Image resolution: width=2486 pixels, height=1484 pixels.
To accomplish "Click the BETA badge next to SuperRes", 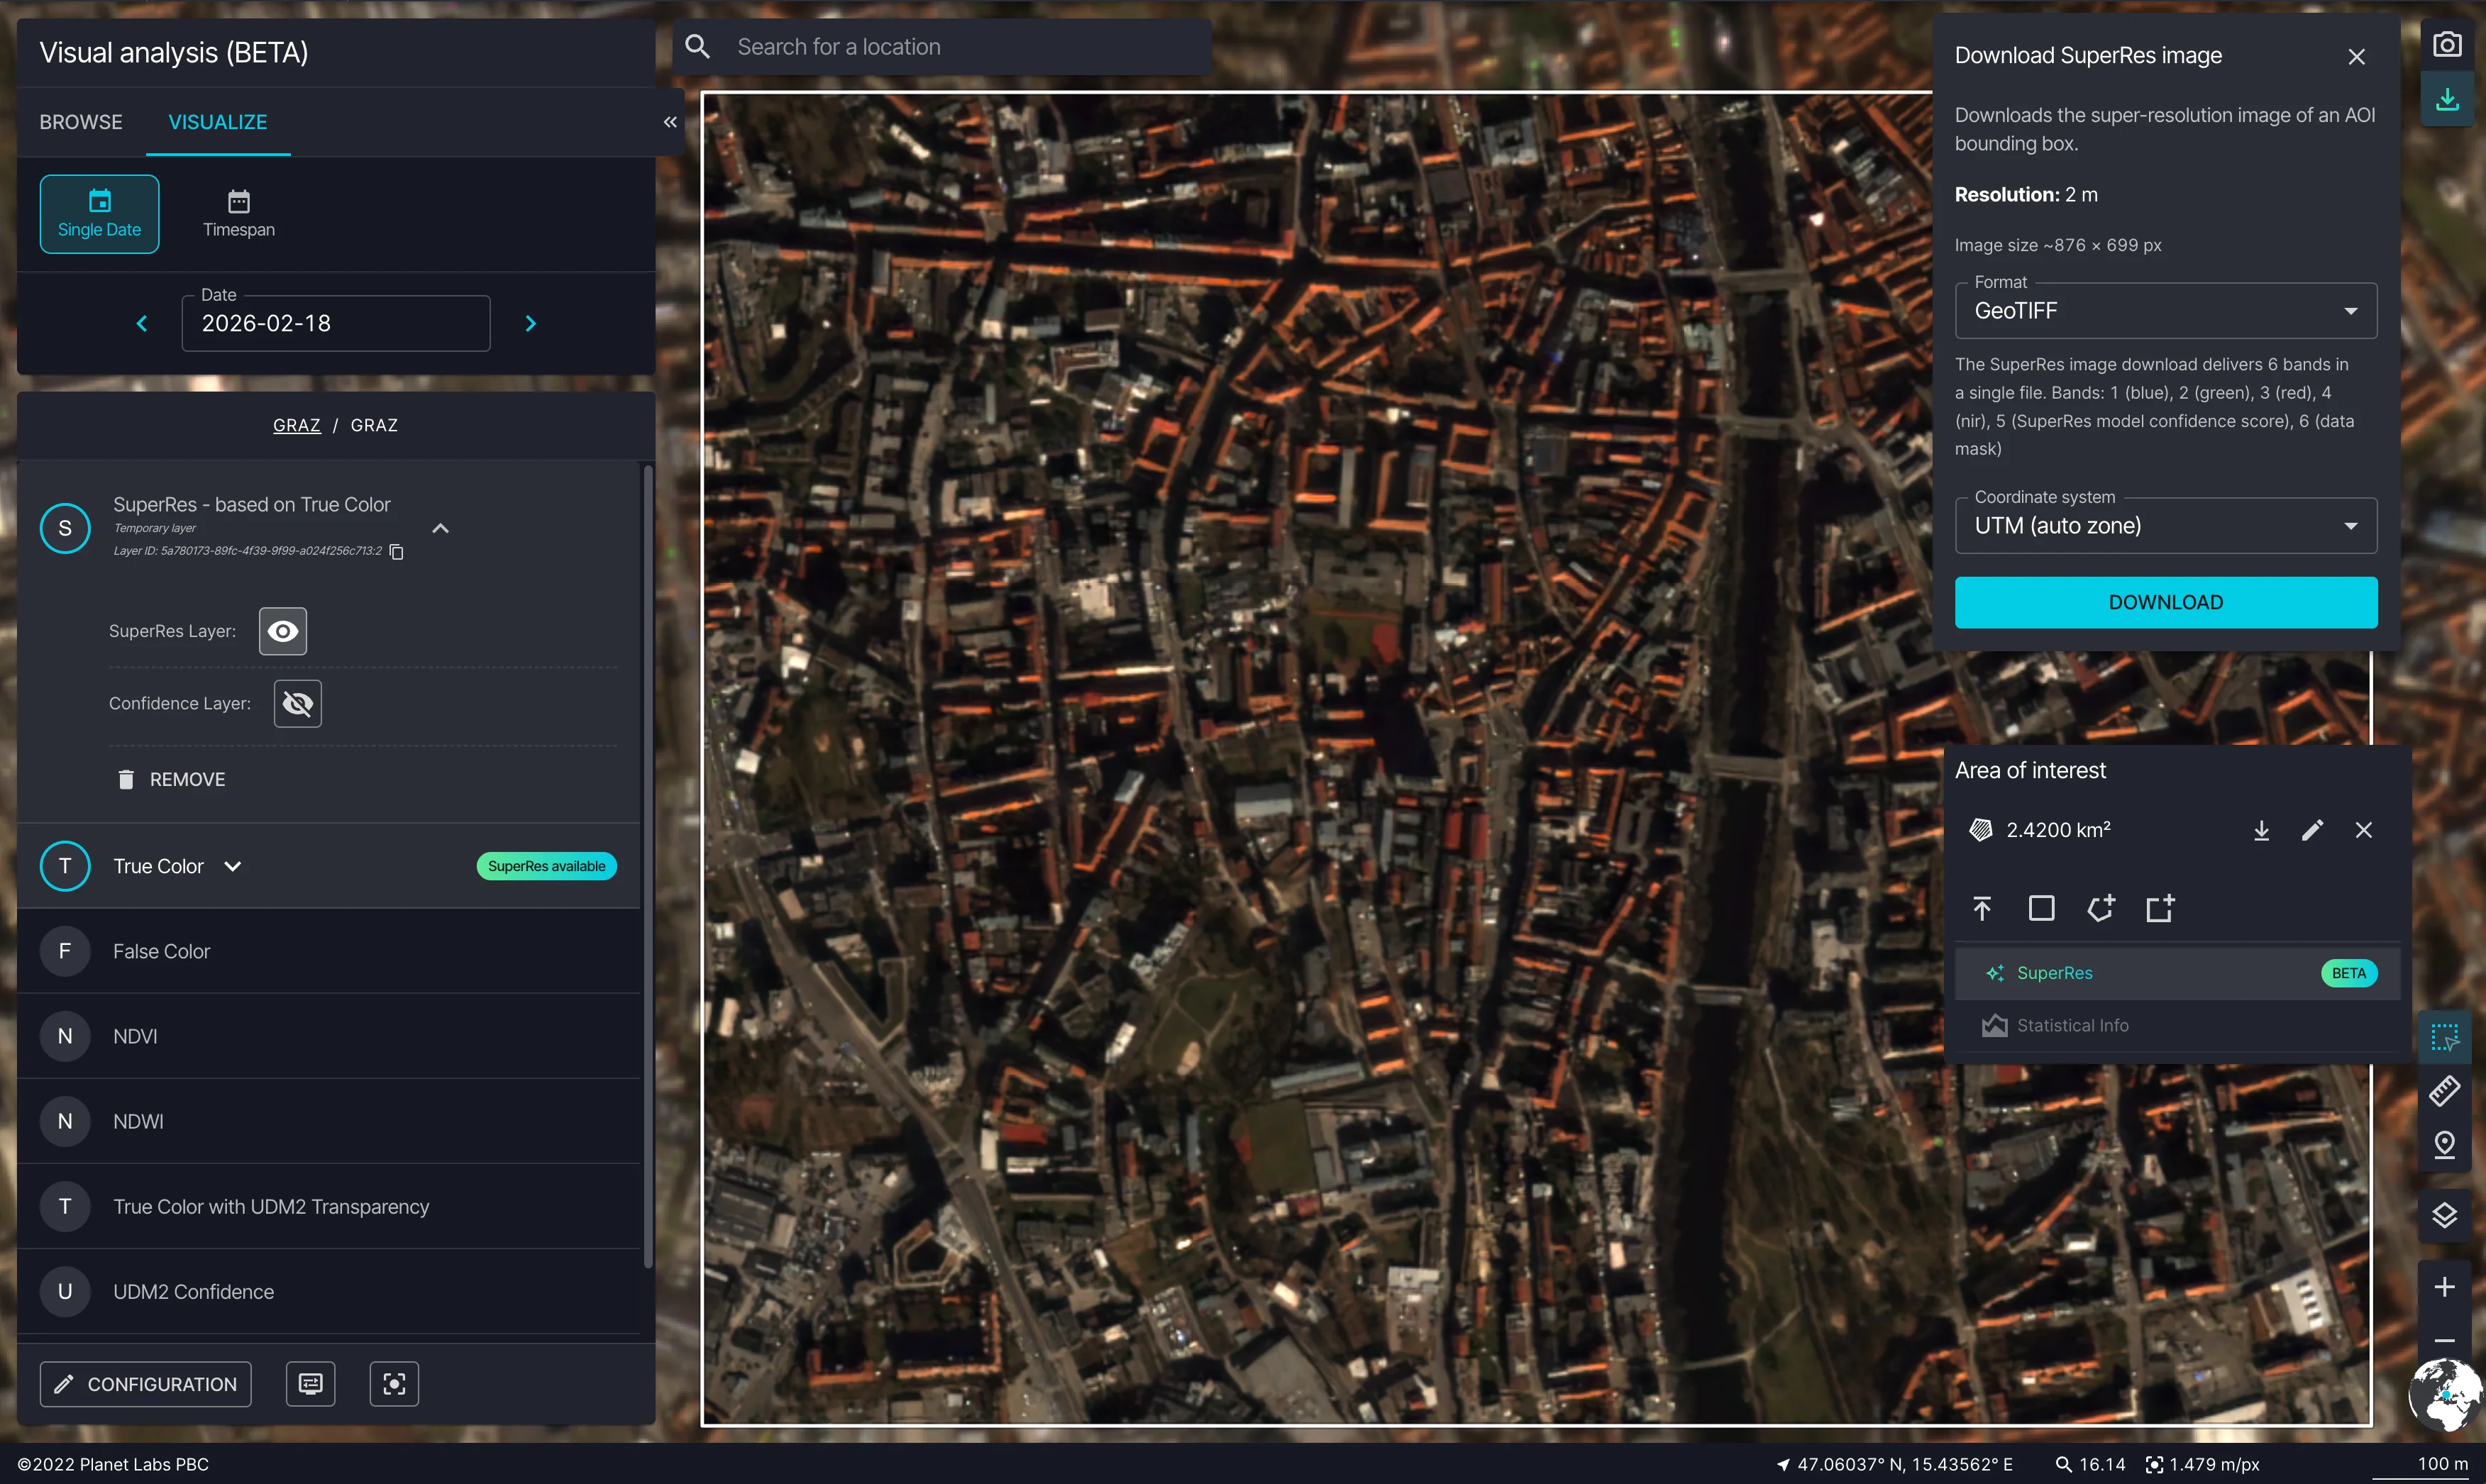I will [2349, 973].
